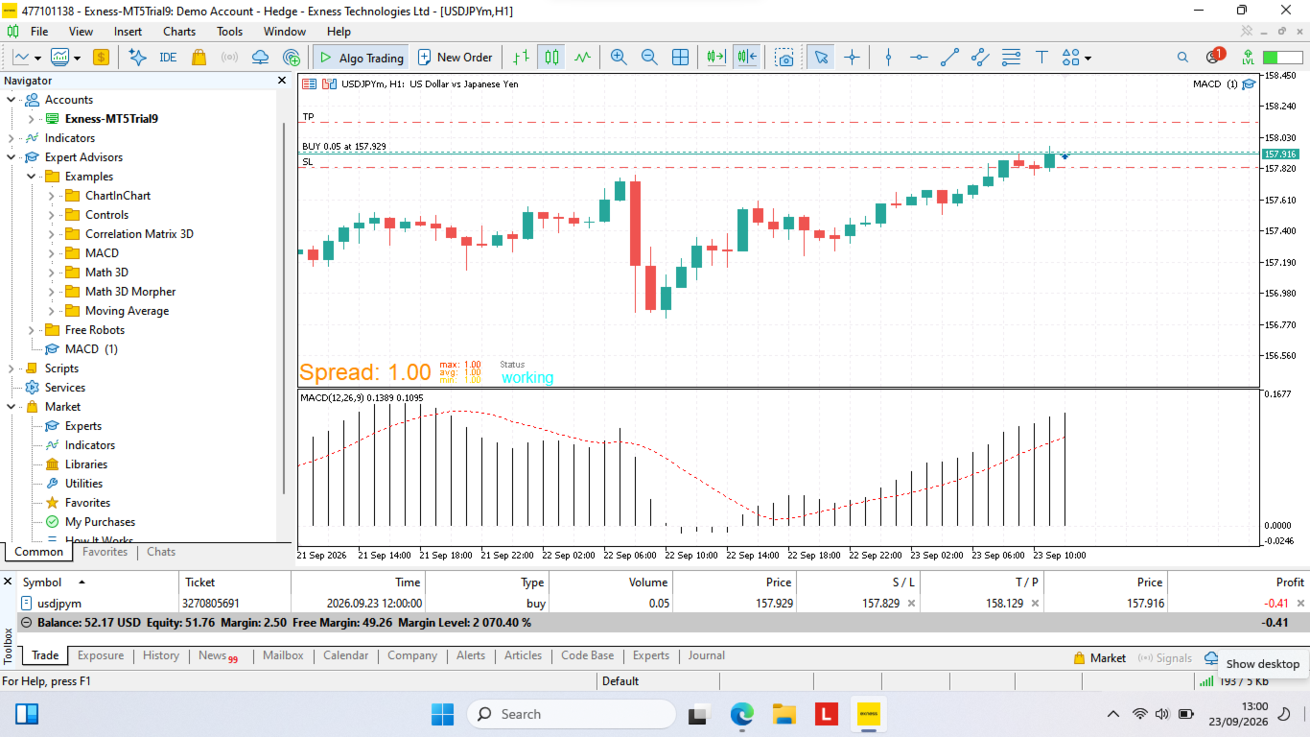This screenshot has height=737, width=1310.
Task: Click the Navigator panel vertical scrollbar
Action: 284,307
